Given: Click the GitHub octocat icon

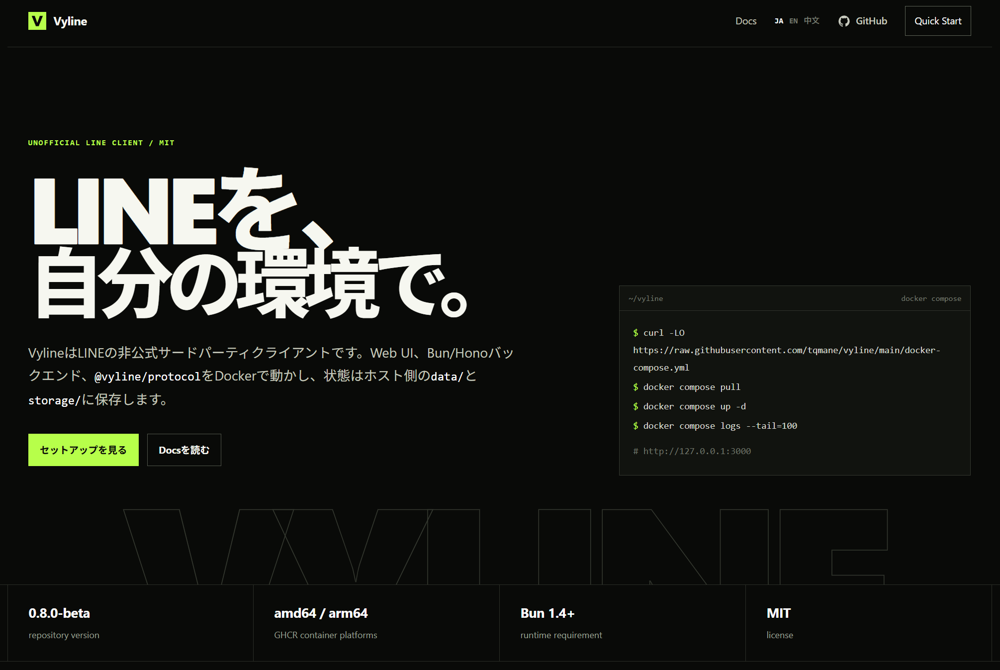Looking at the screenshot, I should tap(844, 21).
